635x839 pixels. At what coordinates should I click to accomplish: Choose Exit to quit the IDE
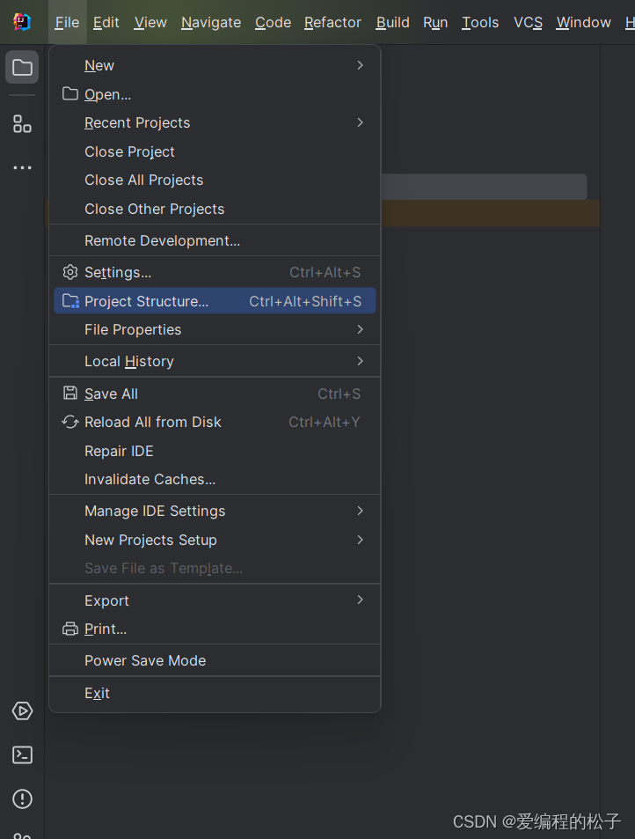click(x=215, y=693)
